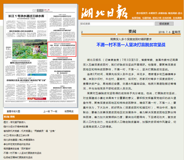
Task: Open list article 长江1号洪水通过三峡水库
Action: pos(16,136)
